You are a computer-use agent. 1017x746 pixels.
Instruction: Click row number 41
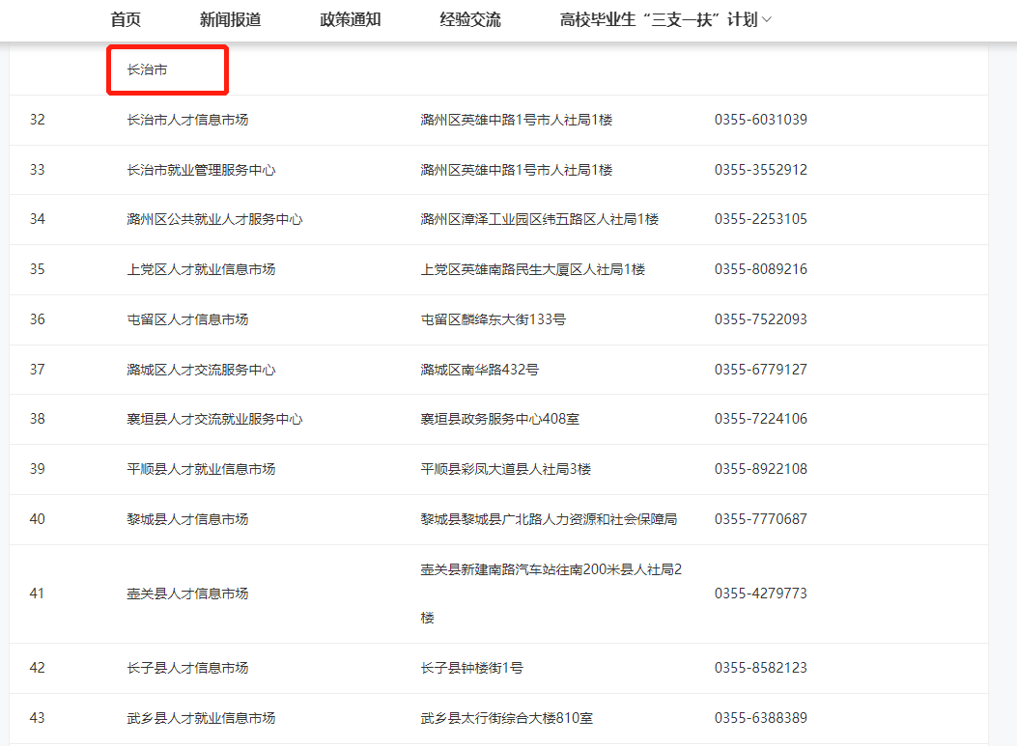[x=38, y=594]
